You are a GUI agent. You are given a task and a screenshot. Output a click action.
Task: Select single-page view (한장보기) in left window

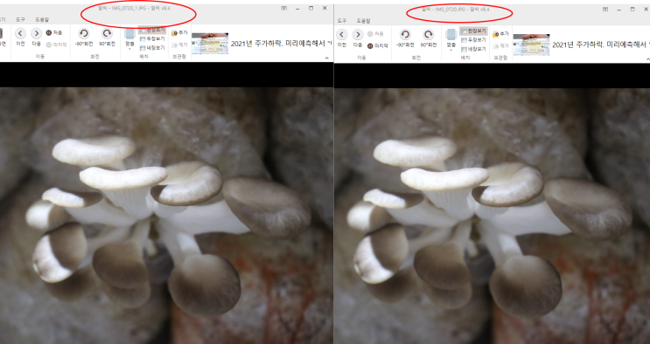point(151,31)
